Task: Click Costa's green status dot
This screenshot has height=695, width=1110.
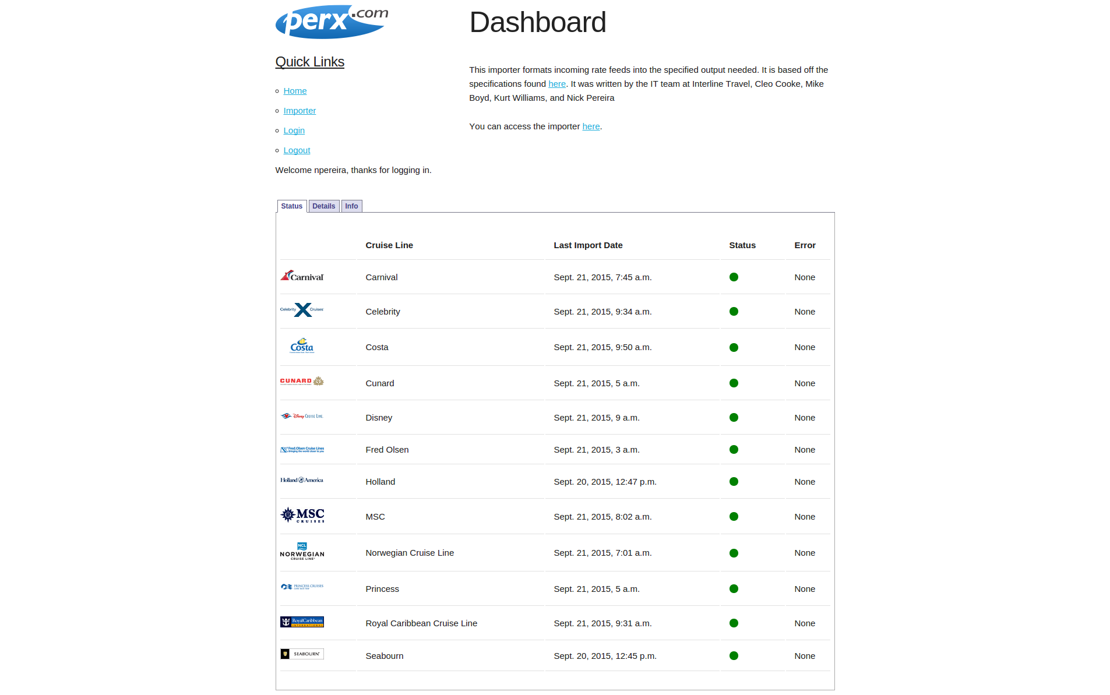Action: coord(734,347)
